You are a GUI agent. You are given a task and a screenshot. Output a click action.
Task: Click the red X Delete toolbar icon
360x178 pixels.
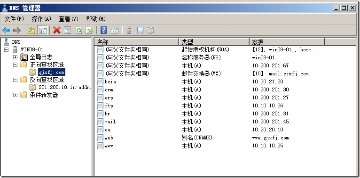pyautogui.click(x=57, y=30)
